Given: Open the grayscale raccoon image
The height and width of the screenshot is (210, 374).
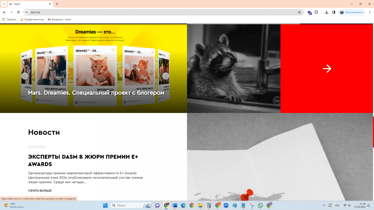Looking at the screenshot, I should (x=234, y=69).
